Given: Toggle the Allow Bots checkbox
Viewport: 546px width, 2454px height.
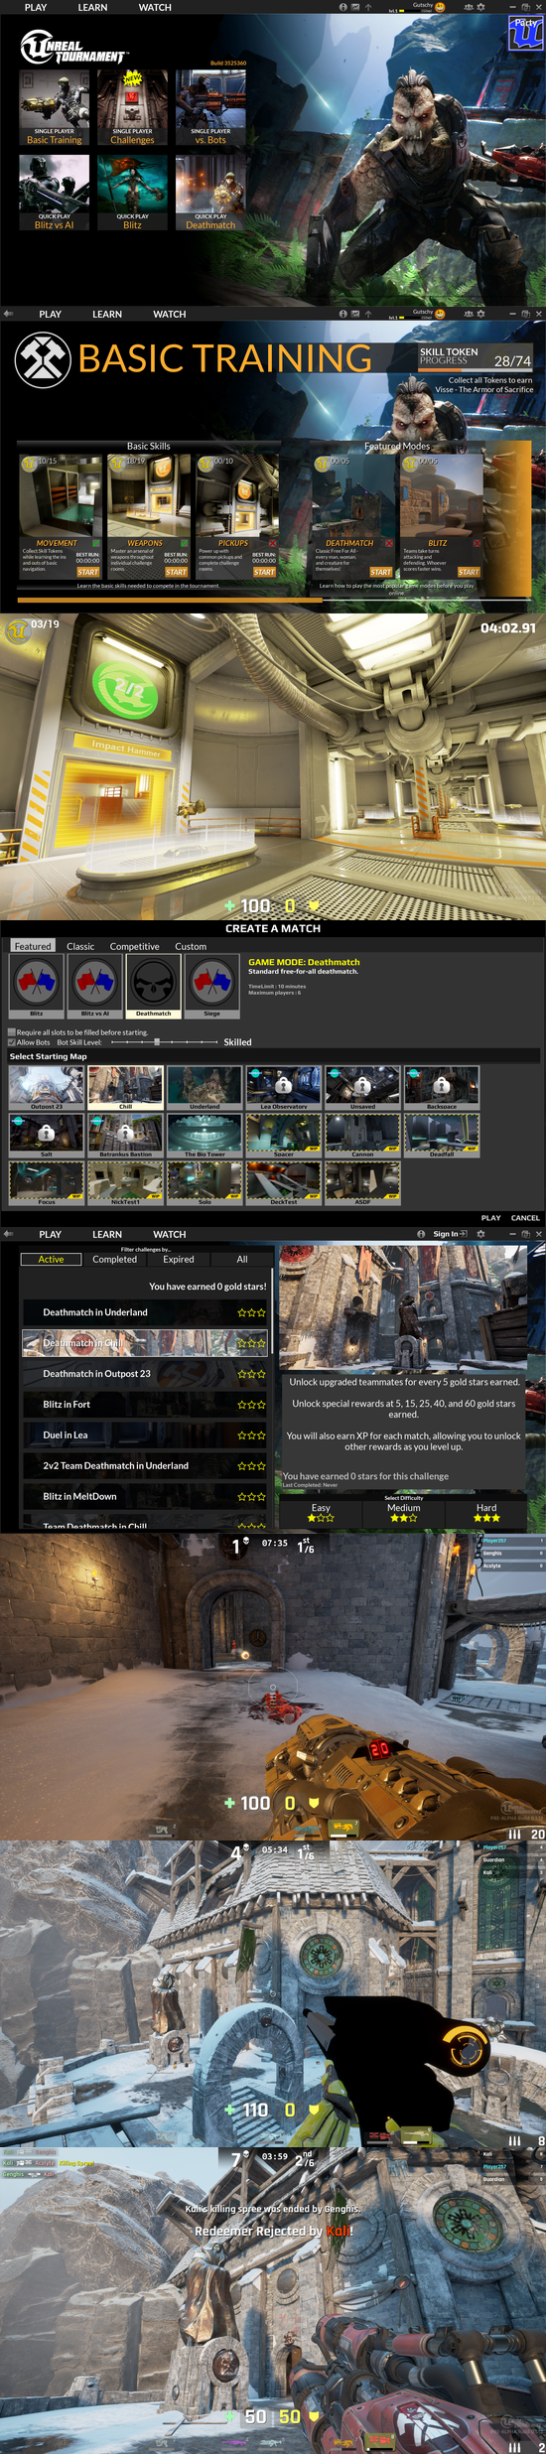Looking at the screenshot, I should click(12, 1042).
